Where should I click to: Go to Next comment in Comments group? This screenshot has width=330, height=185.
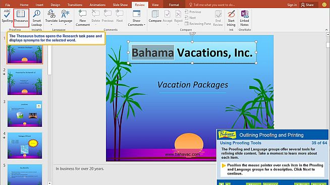pos(120,16)
